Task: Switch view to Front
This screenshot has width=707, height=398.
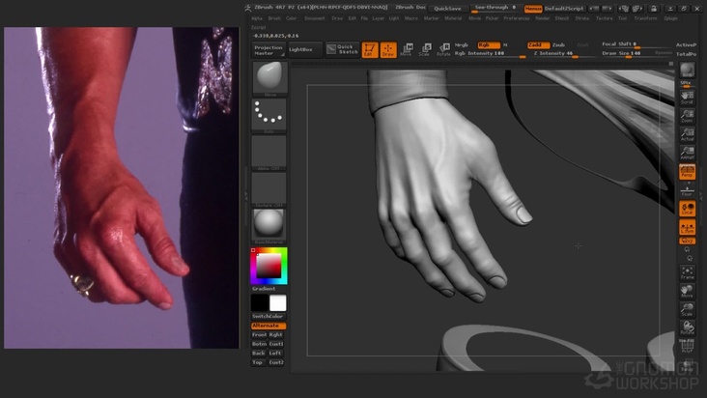Action: coord(259,335)
